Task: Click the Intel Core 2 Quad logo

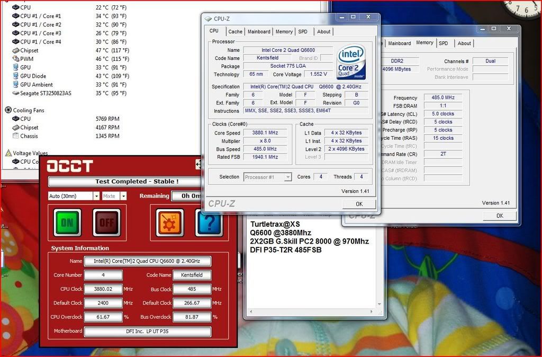Action: point(351,62)
